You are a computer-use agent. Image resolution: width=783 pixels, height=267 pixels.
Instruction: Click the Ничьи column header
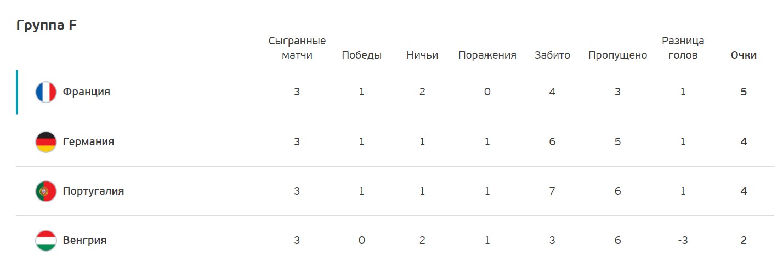coord(422,55)
